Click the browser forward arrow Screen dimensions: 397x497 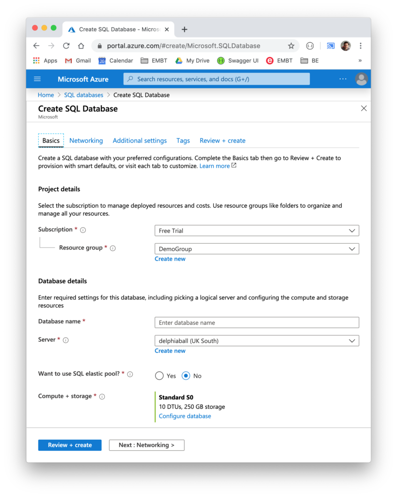click(x=51, y=46)
